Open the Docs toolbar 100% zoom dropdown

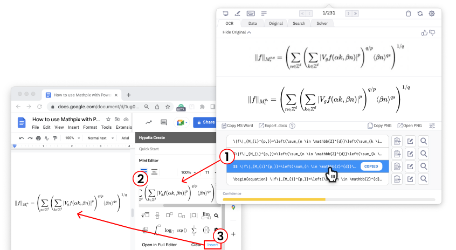72,138
